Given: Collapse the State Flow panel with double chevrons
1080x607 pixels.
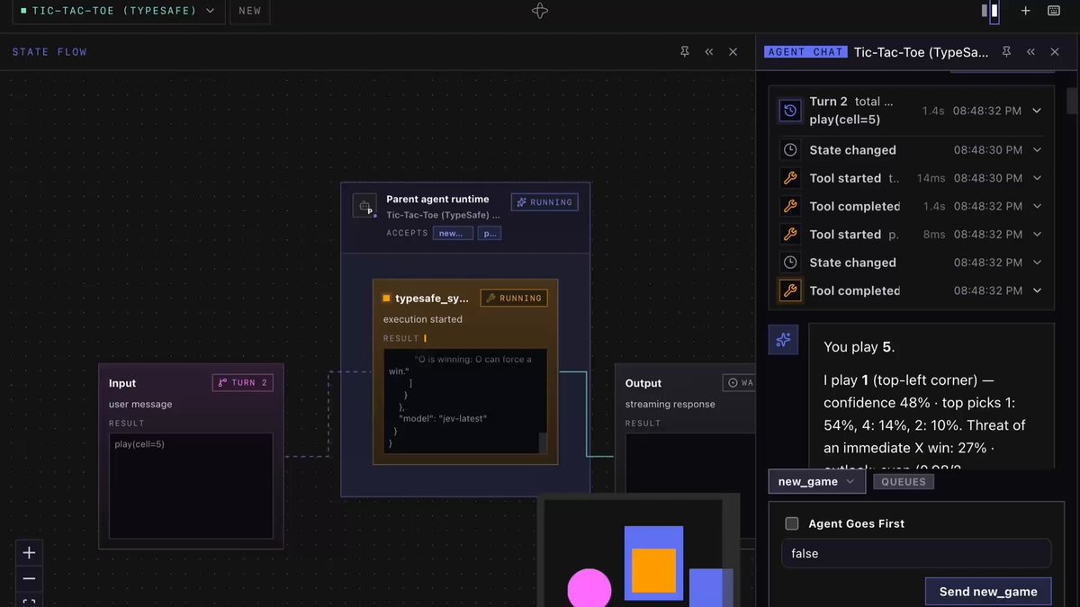Looking at the screenshot, I should pos(709,52).
